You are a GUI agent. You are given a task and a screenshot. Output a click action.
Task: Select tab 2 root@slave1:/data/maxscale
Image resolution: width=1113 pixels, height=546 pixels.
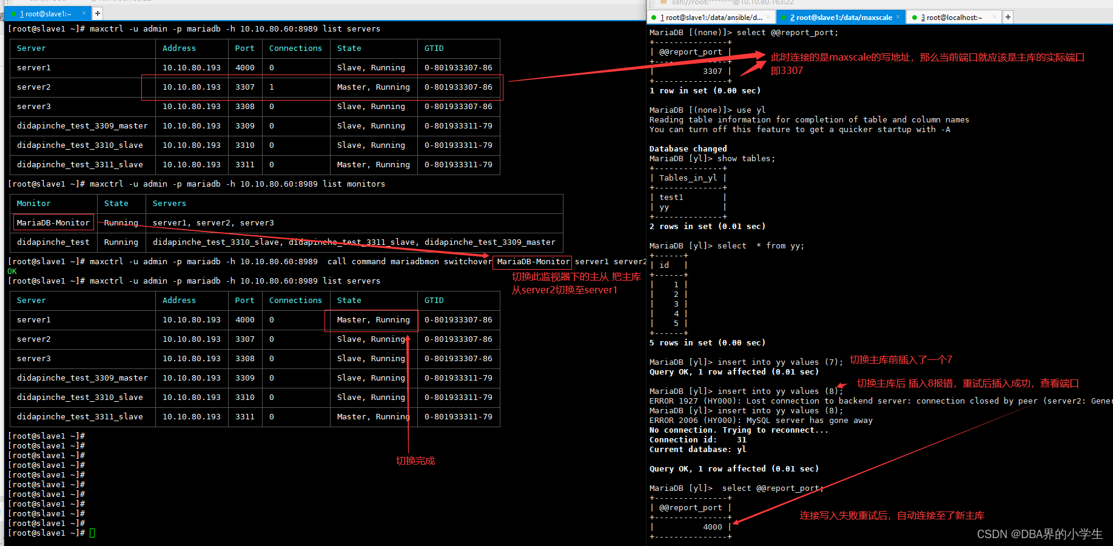tap(841, 18)
